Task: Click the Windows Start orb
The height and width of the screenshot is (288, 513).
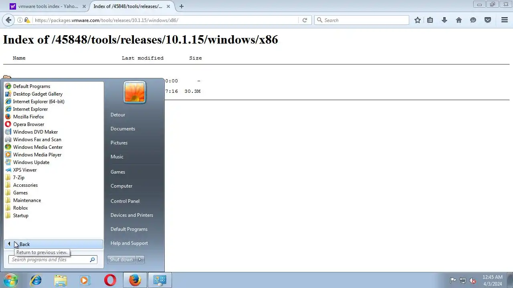Action: [11, 280]
